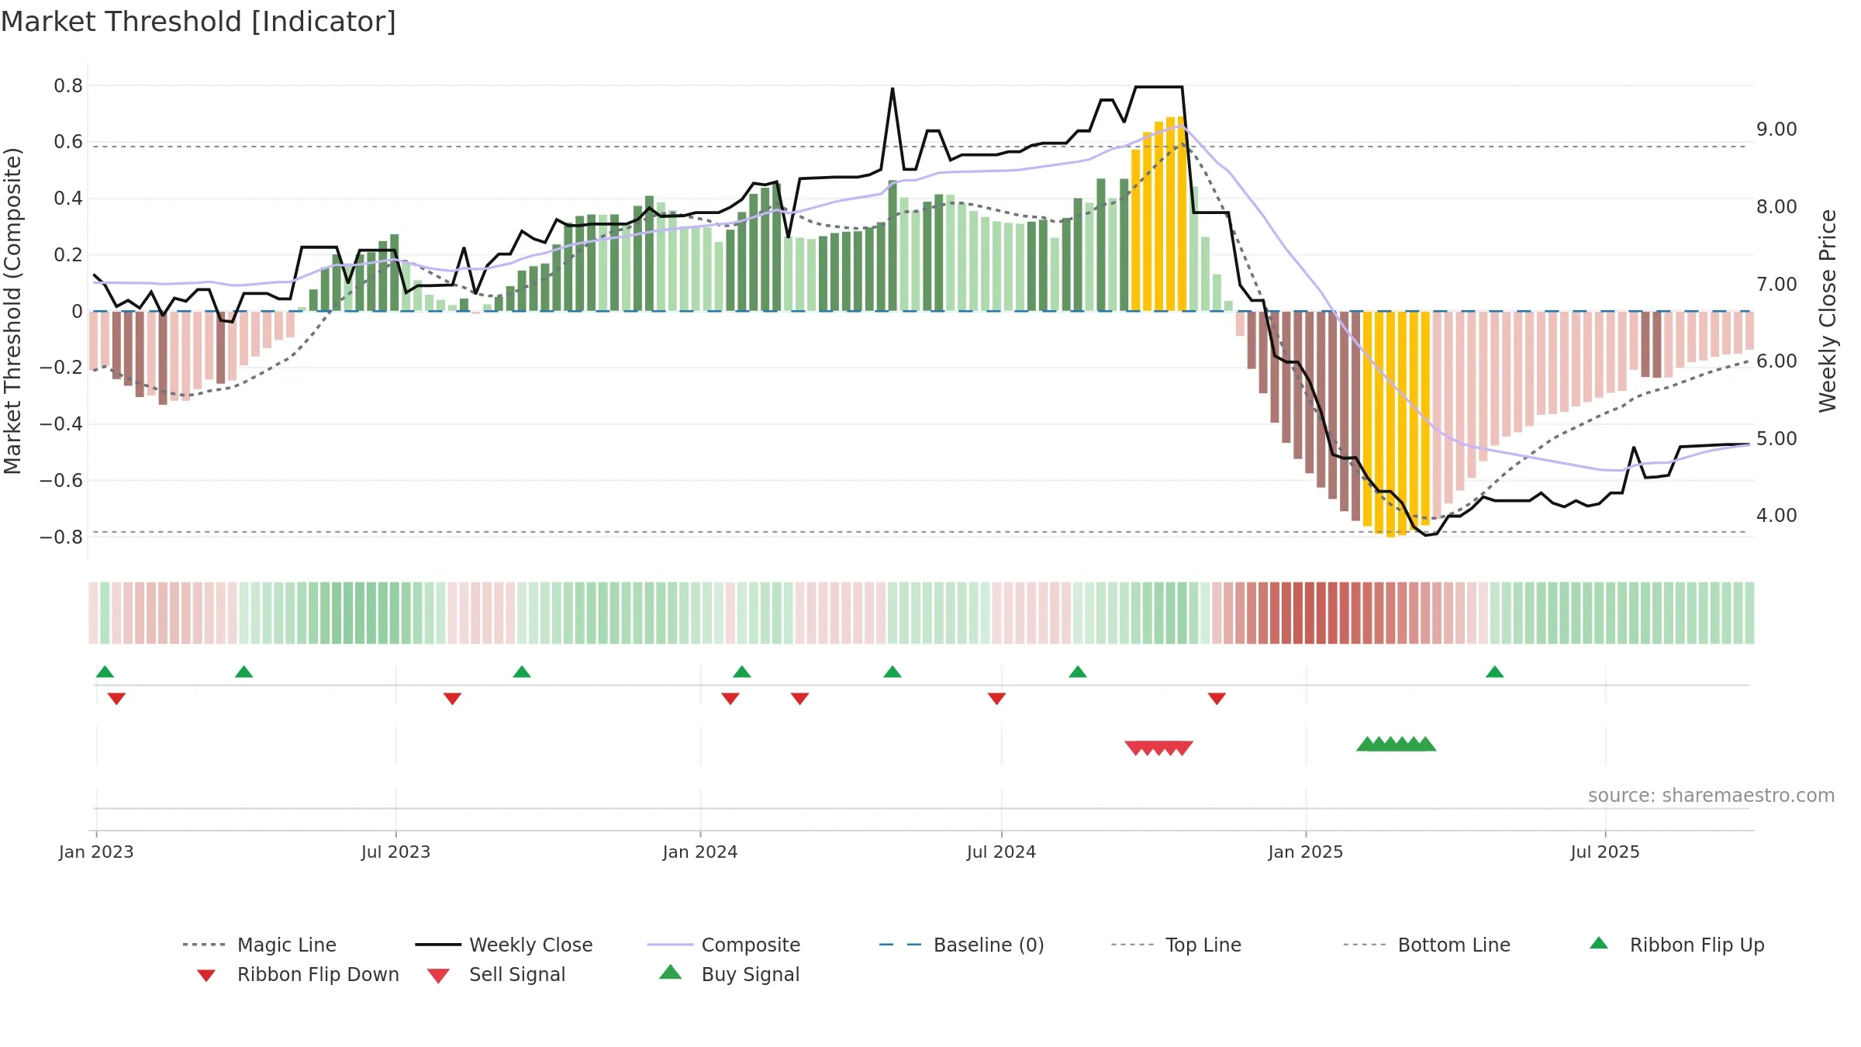Image resolution: width=1861 pixels, height=1047 pixels.
Task: Click the 9.00 weekly close price tick
Action: pyautogui.click(x=1776, y=129)
